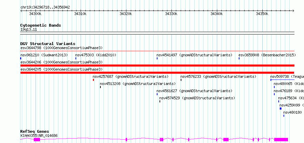Click the esv3644798 variant label
The image size is (304, 143).
(61, 48)
